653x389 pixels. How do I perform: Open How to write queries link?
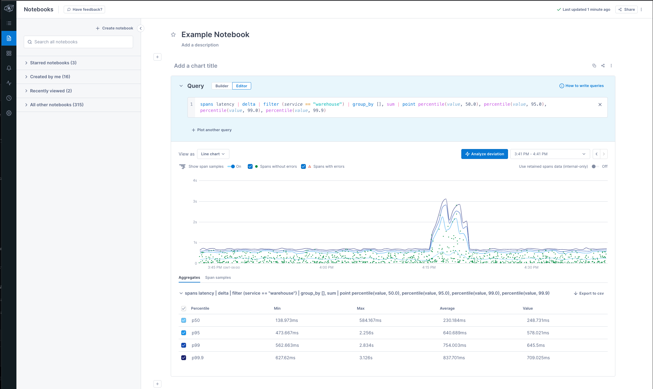tap(581, 86)
